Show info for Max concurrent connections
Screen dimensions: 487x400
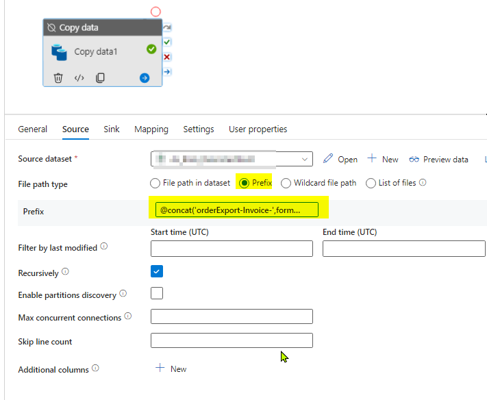pyautogui.click(x=128, y=316)
